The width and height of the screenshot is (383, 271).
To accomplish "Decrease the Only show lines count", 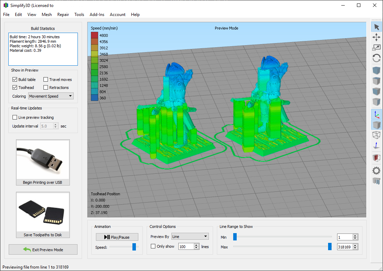I will [x=196, y=248].
